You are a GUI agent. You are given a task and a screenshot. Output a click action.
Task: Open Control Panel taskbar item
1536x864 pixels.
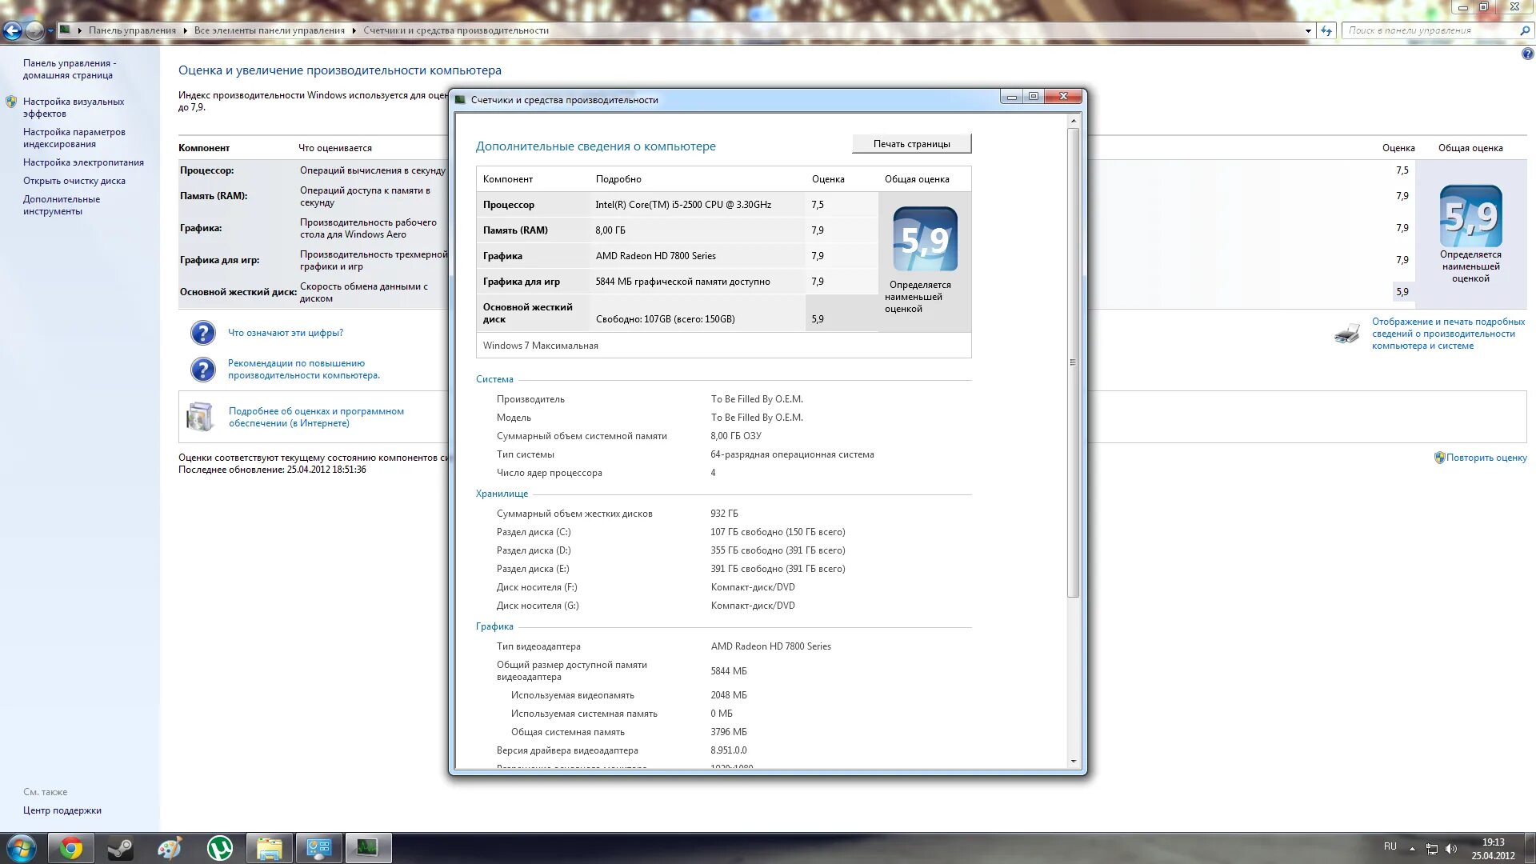[319, 848]
